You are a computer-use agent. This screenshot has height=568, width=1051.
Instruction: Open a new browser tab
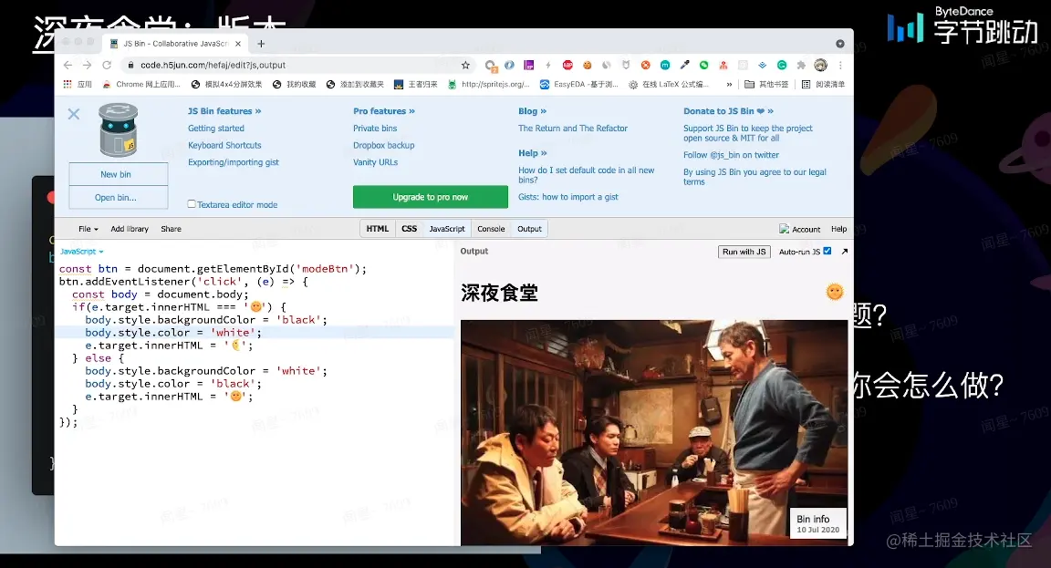262,44
